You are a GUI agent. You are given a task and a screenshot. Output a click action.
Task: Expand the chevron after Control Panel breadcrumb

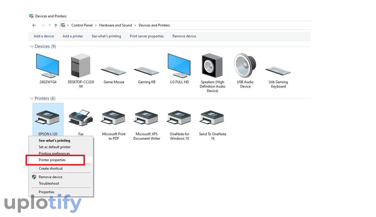click(96, 25)
